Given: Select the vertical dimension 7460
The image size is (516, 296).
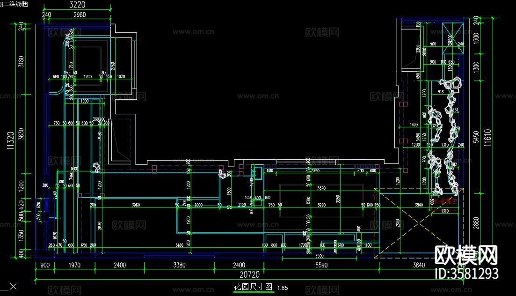Looking at the screenshot, I should tap(71, 176).
